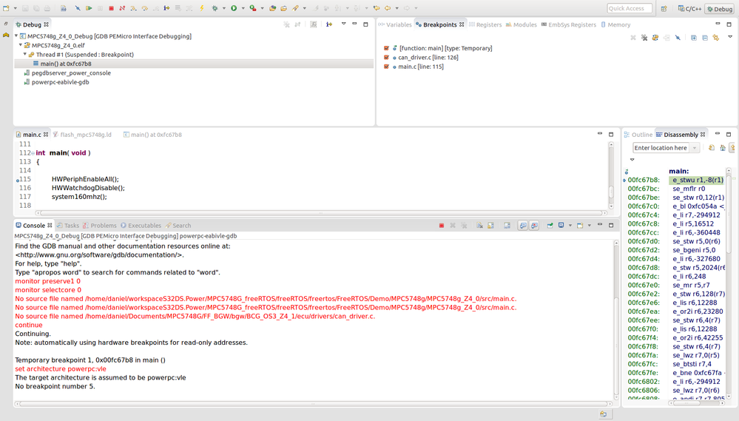The image size is (739, 421).
Task: Click Collapse All icon in Breakpoints view
Action: [705, 37]
